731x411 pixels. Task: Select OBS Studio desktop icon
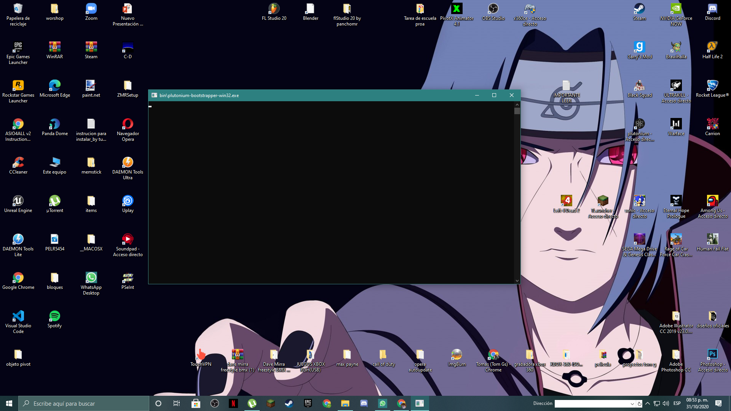pyautogui.click(x=493, y=11)
